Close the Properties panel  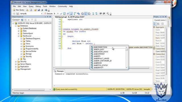[x=166, y=17]
